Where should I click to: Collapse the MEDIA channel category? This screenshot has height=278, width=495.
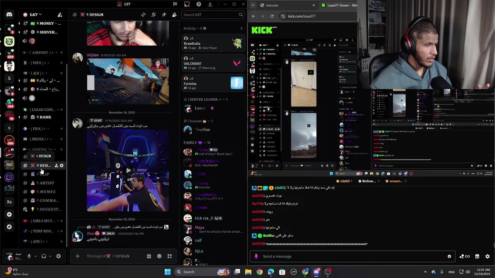[x=38, y=139]
